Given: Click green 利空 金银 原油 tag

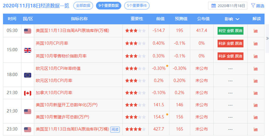Looking at the screenshot, I should tap(230, 31).
